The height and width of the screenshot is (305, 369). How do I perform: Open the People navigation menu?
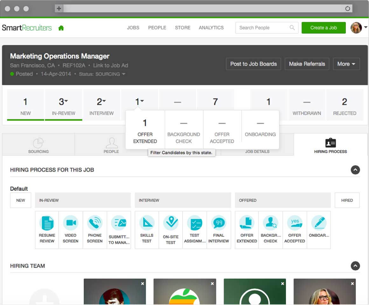point(157,28)
